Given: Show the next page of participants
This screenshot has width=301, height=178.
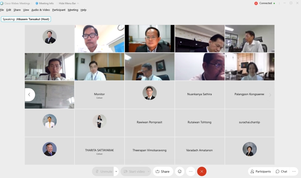Looking at the screenshot, I should tap(270, 95).
